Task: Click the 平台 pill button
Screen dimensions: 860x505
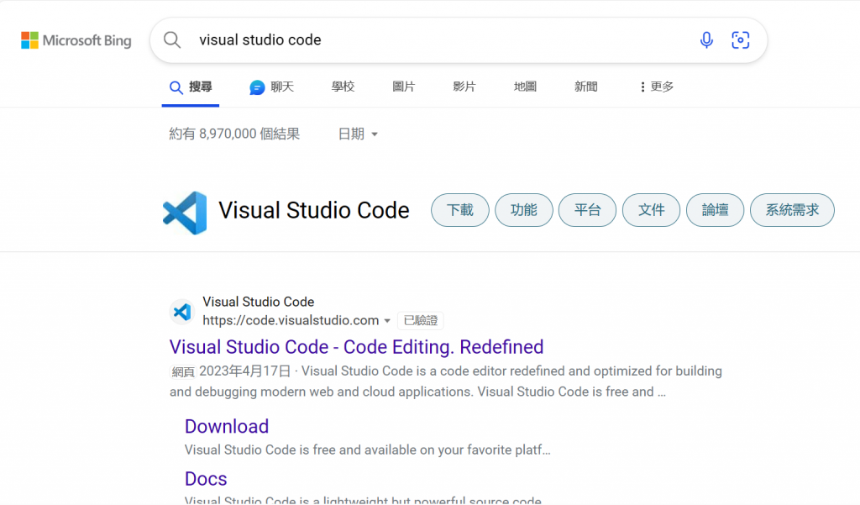Action: (587, 210)
